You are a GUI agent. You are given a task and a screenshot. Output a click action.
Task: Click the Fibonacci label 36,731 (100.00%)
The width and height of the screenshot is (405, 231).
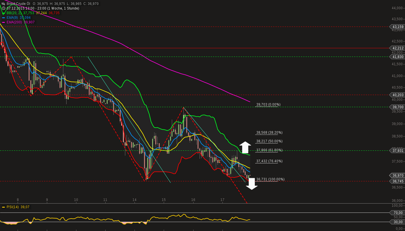[270, 179]
